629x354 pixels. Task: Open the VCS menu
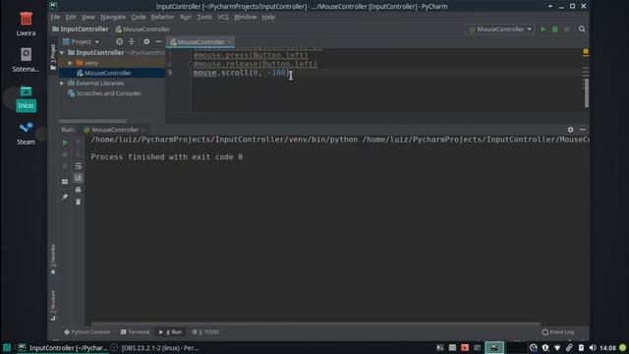(x=223, y=17)
